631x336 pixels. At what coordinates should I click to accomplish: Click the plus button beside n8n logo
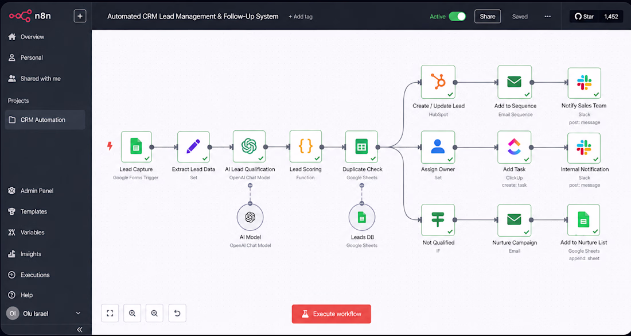pyautogui.click(x=80, y=16)
